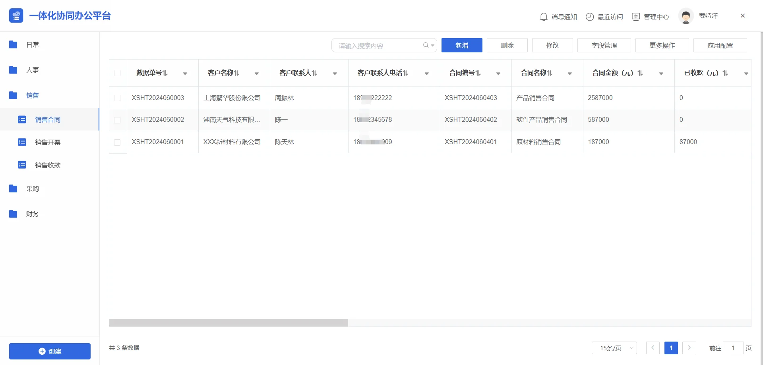The width and height of the screenshot is (763, 365).
Task: Open the 更多操作 button
Action: [x=662, y=45]
